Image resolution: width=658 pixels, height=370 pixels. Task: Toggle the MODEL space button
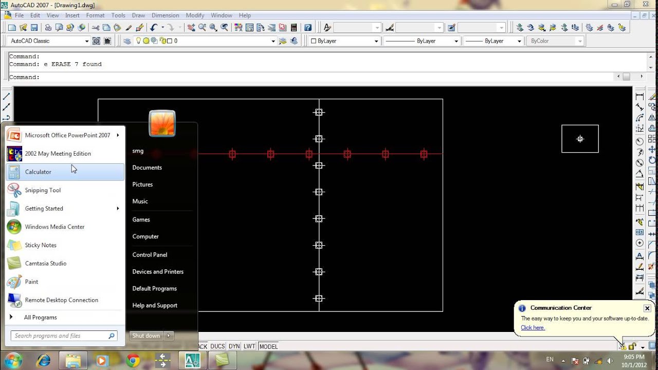click(268, 346)
